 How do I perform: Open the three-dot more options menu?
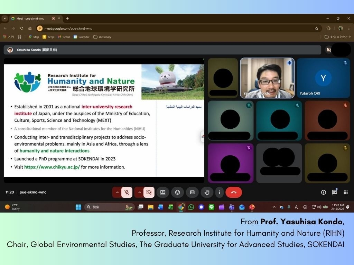point(219,192)
